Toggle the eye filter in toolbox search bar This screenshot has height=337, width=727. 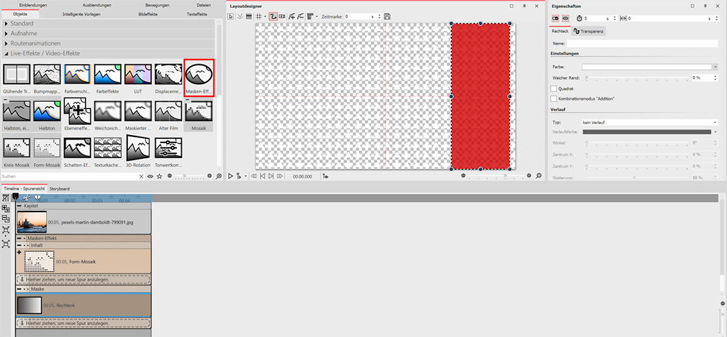tap(150, 176)
